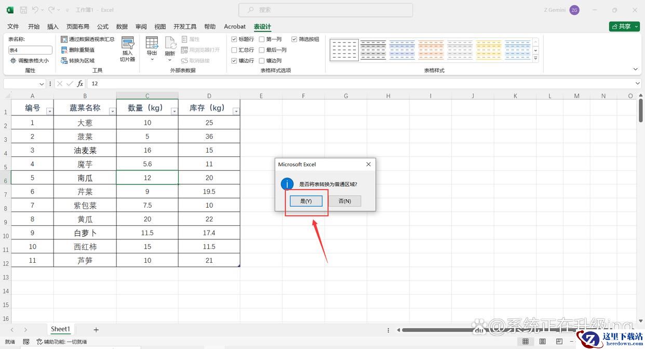Click the insert function fx icon
Viewport: 645px width, 349px height.
pos(80,84)
